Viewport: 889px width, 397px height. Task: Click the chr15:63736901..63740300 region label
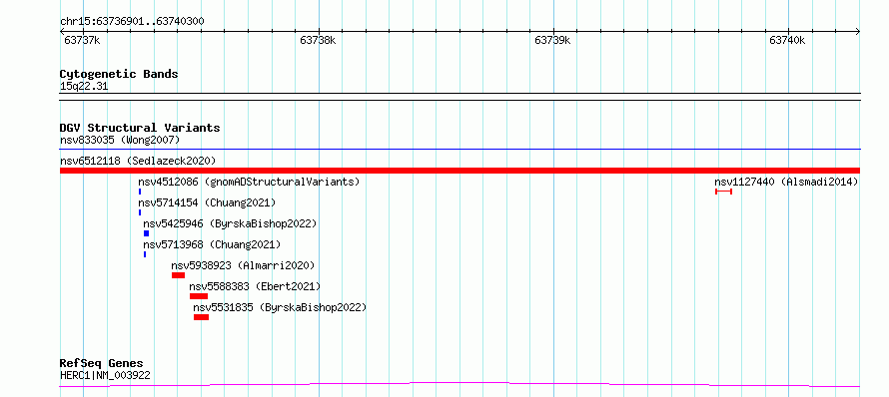coord(132,21)
